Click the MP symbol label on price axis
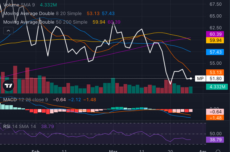230x152 pixels. point(200,79)
